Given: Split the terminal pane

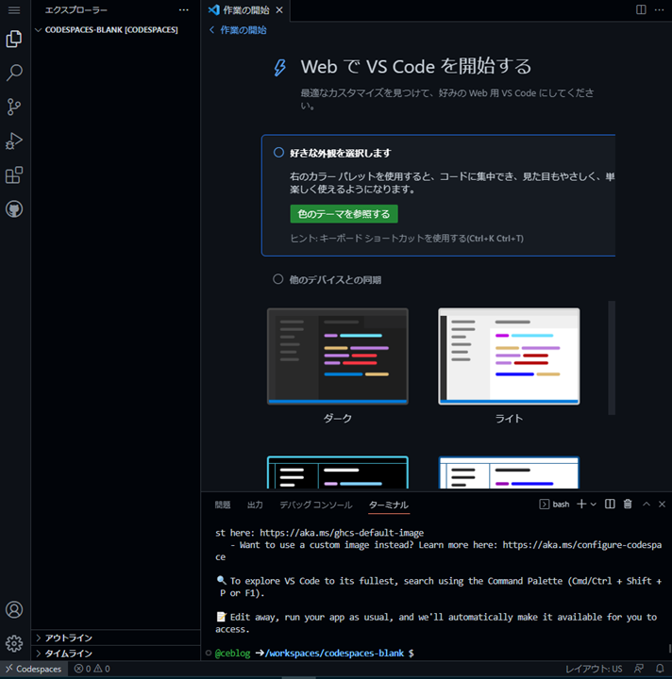Looking at the screenshot, I should (x=610, y=504).
